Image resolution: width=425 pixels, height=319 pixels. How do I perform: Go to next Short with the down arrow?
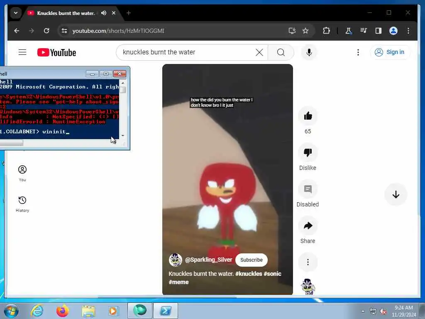(x=396, y=194)
